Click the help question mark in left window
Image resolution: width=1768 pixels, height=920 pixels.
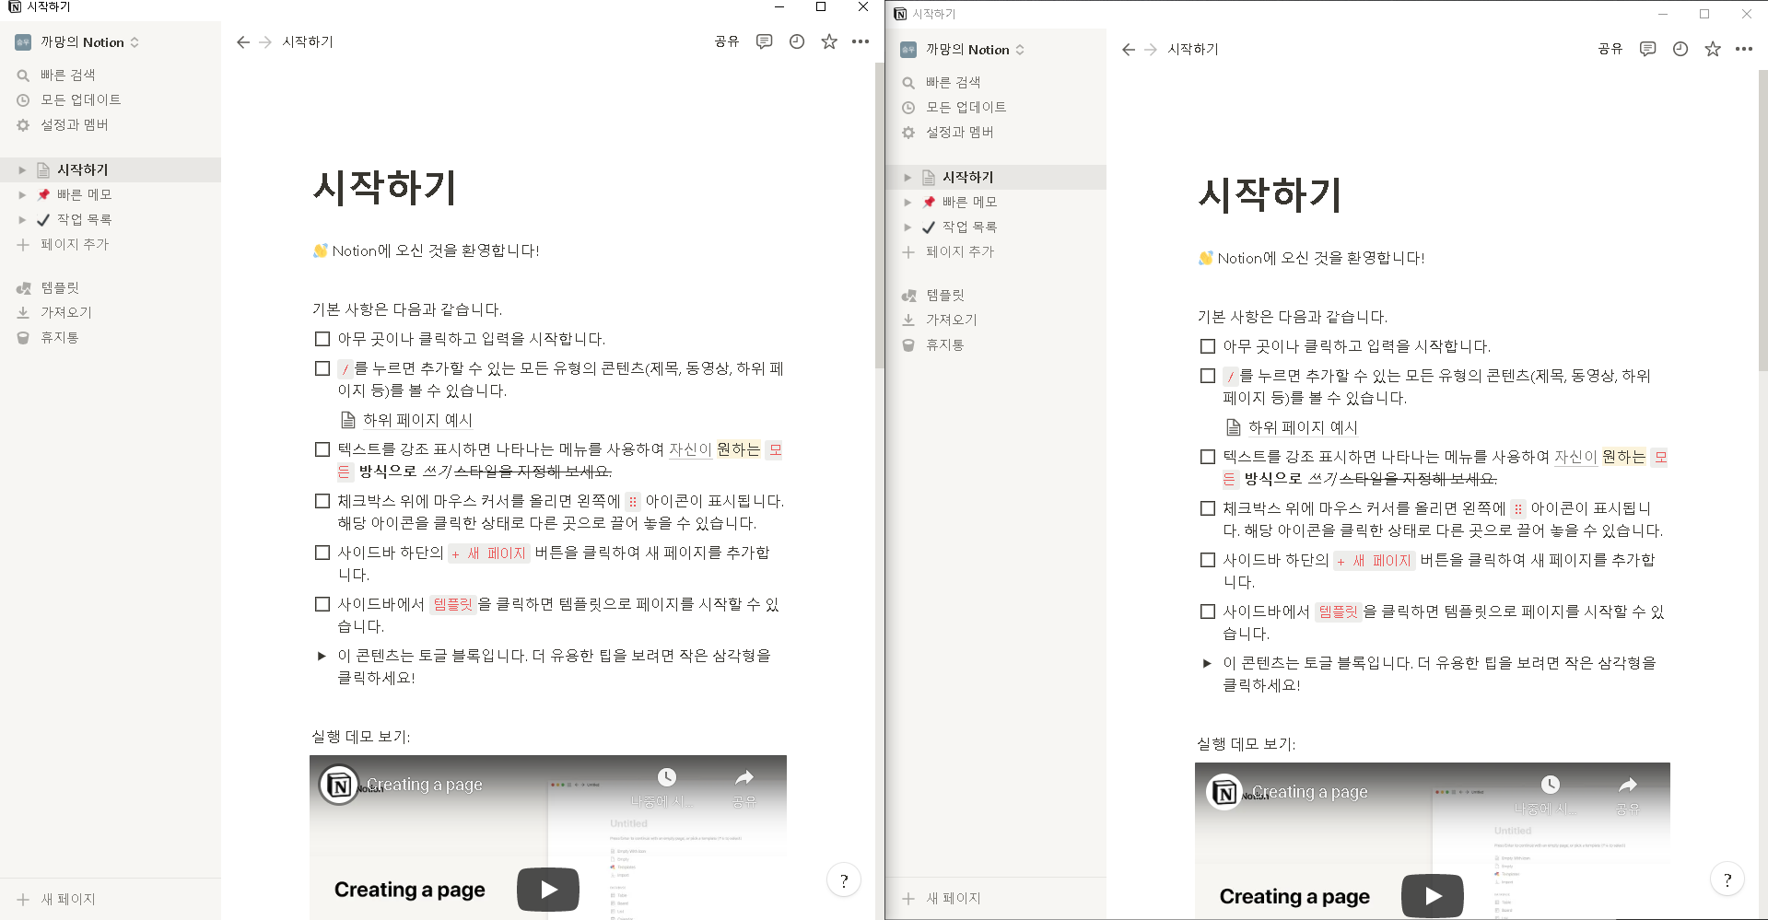click(x=844, y=880)
